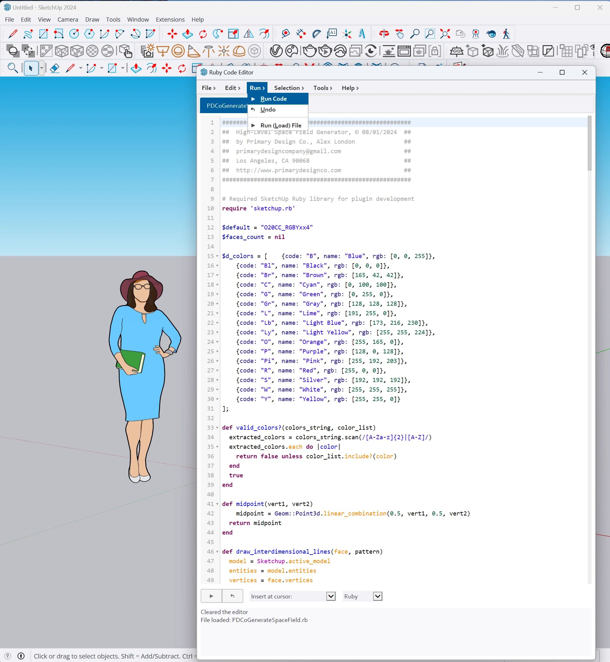Select the Axes tool
This screenshot has height=662, width=610.
347,34
